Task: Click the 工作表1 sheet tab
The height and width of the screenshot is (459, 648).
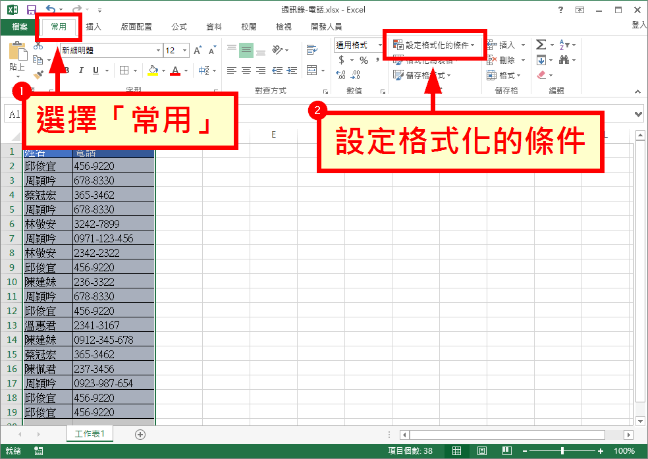Action: pos(90,434)
